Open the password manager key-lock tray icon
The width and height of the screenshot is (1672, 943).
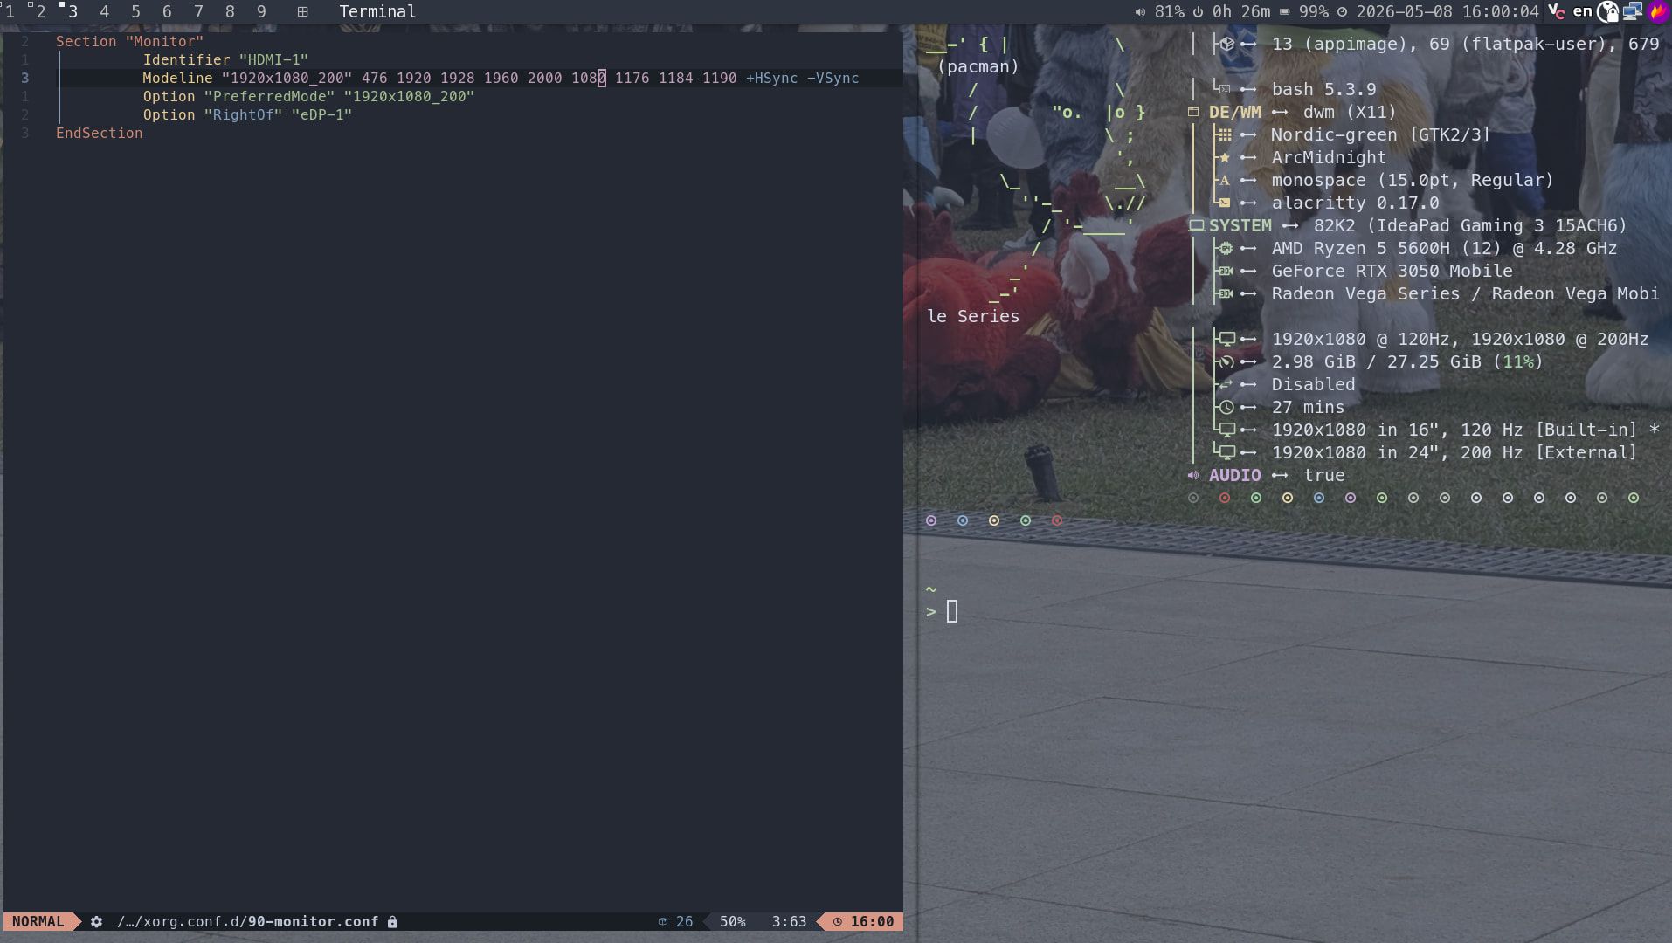(1608, 11)
